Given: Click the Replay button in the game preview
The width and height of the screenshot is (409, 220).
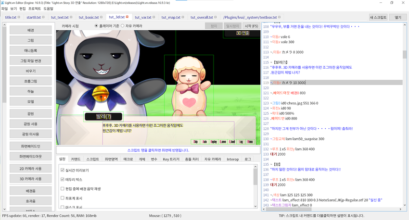Looking at the screenshot, I should tap(214, 142).
